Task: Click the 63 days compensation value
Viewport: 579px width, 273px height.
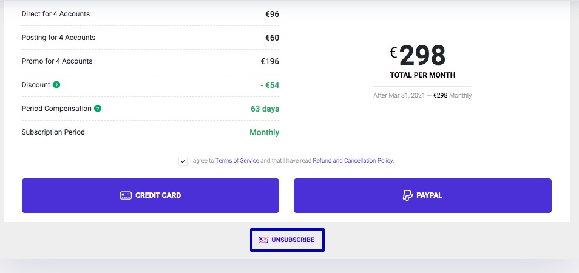Action: coord(265,109)
